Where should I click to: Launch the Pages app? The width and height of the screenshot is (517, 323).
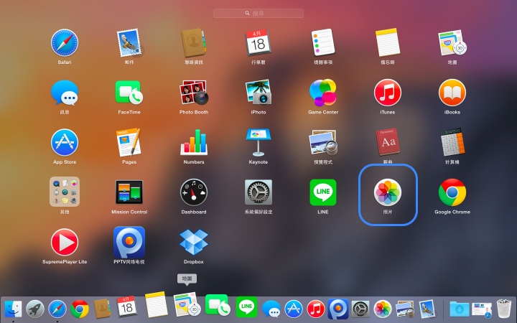click(x=129, y=142)
